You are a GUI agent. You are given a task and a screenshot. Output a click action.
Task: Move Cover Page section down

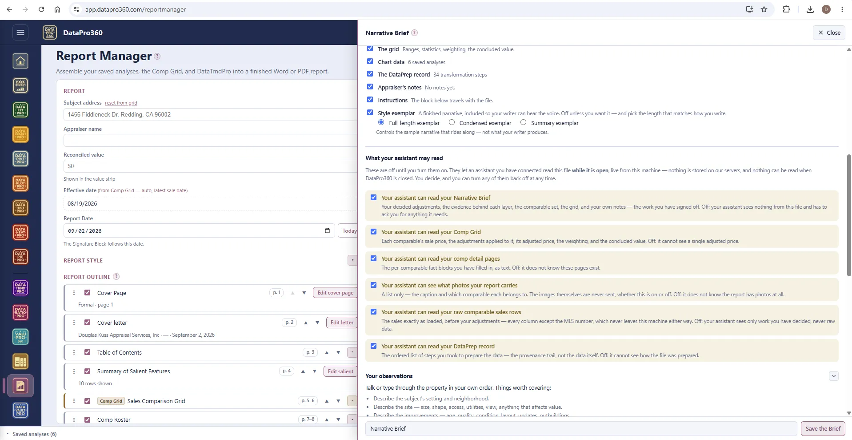pyautogui.click(x=304, y=293)
